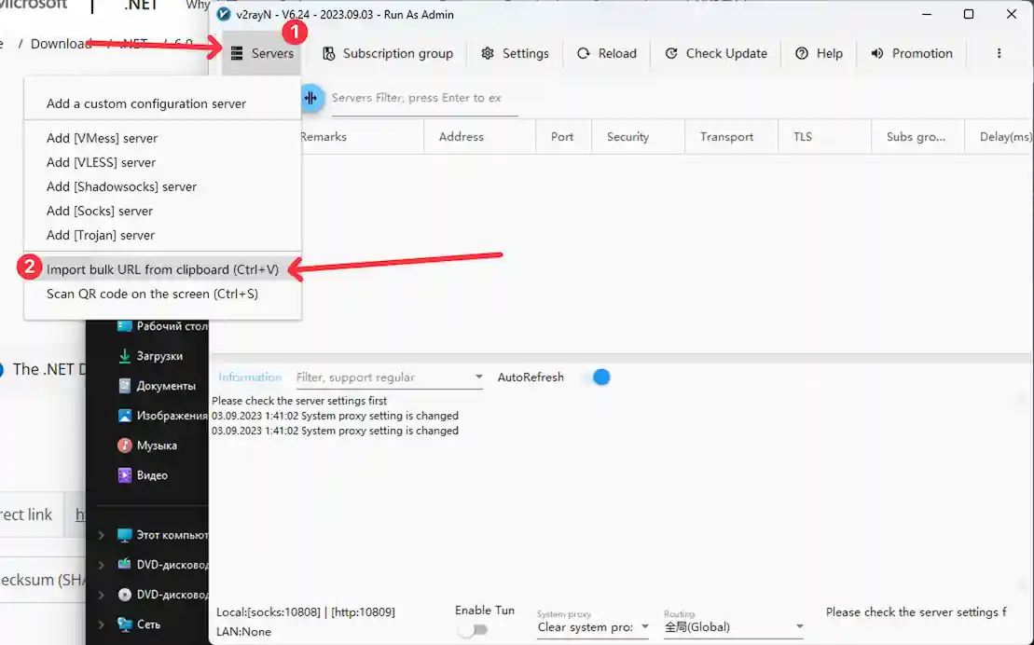Click the Reload toolbar button

(x=606, y=54)
